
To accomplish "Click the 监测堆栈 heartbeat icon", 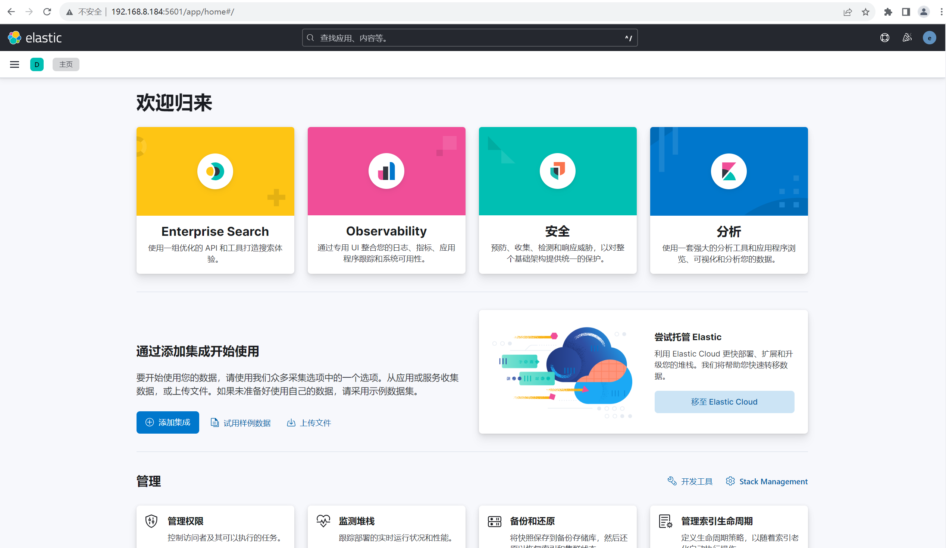I will click(x=323, y=521).
